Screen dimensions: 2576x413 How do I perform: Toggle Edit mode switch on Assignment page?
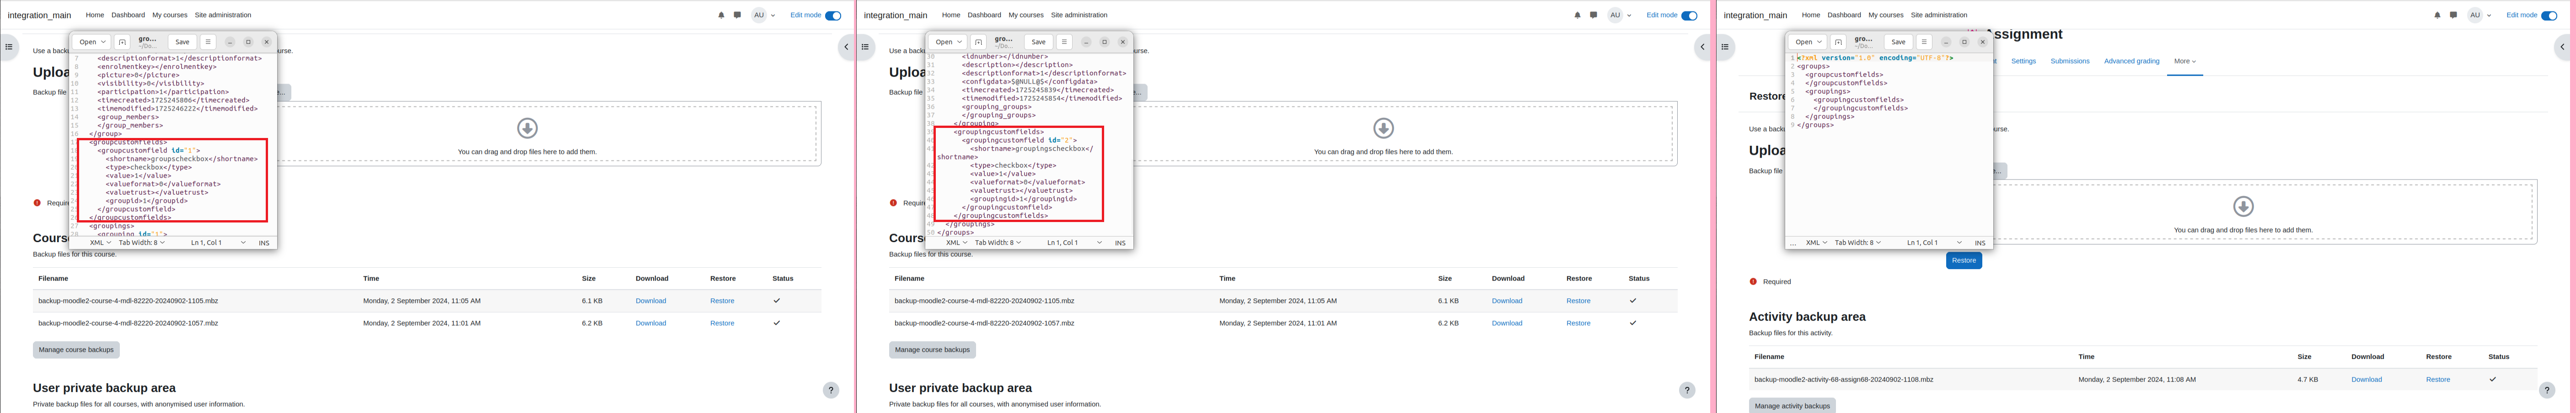point(2549,15)
